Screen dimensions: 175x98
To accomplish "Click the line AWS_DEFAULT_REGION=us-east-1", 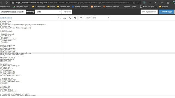I will [11, 82].
